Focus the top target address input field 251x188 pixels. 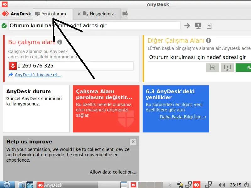click(x=94, y=25)
